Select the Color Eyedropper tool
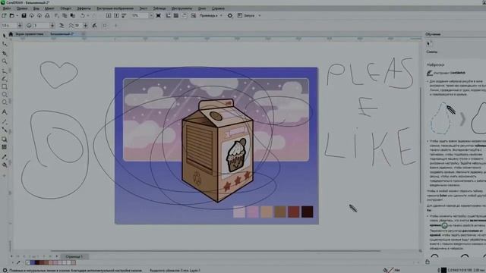 point(4,157)
